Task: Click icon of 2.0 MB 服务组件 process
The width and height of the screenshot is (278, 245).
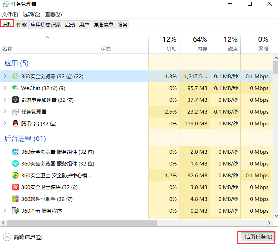Action: pos(15,152)
